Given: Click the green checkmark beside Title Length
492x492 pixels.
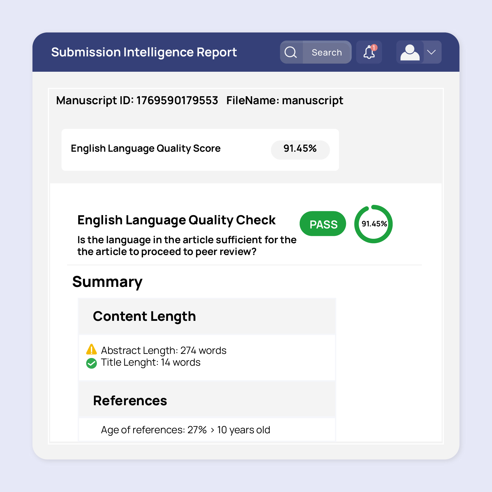Looking at the screenshot, I should click(x=91, y=363).
